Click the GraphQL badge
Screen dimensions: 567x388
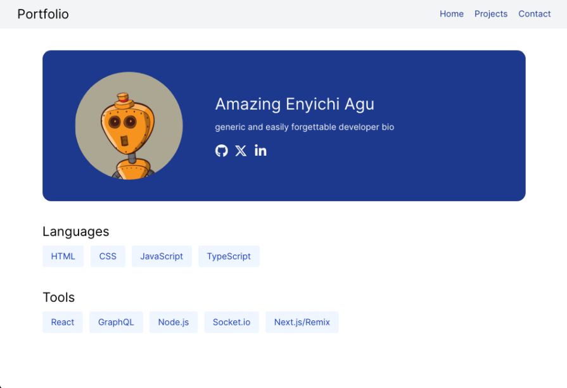116,322
